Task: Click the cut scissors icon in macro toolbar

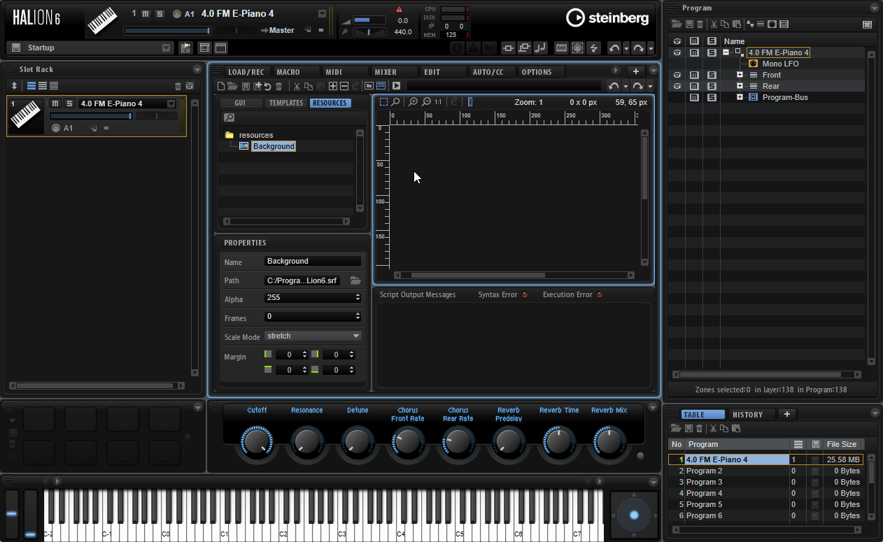Action: (297, 86)
